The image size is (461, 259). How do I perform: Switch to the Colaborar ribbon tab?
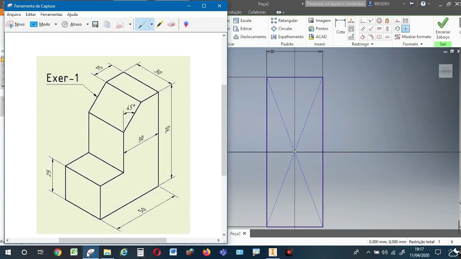(x=257, y=12)
